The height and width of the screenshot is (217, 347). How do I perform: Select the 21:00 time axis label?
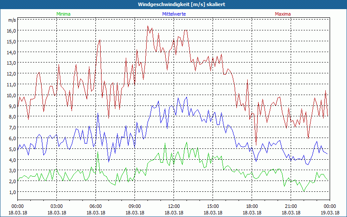(x=291, y=206)
